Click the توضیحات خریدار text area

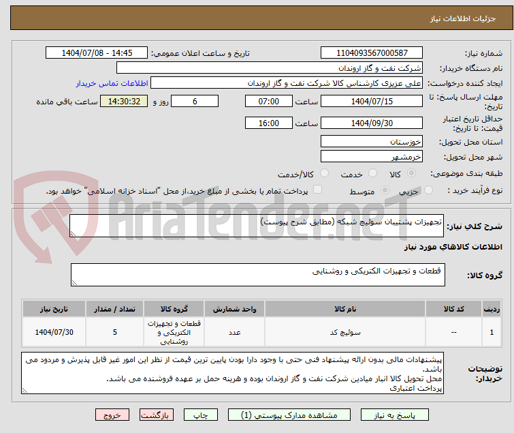click(232, 373)
